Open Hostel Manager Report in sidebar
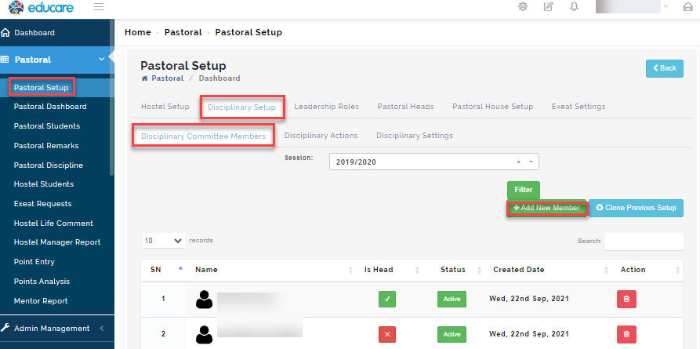The height and width of the screenshot is (349, 700). click(x=57, y=242)
